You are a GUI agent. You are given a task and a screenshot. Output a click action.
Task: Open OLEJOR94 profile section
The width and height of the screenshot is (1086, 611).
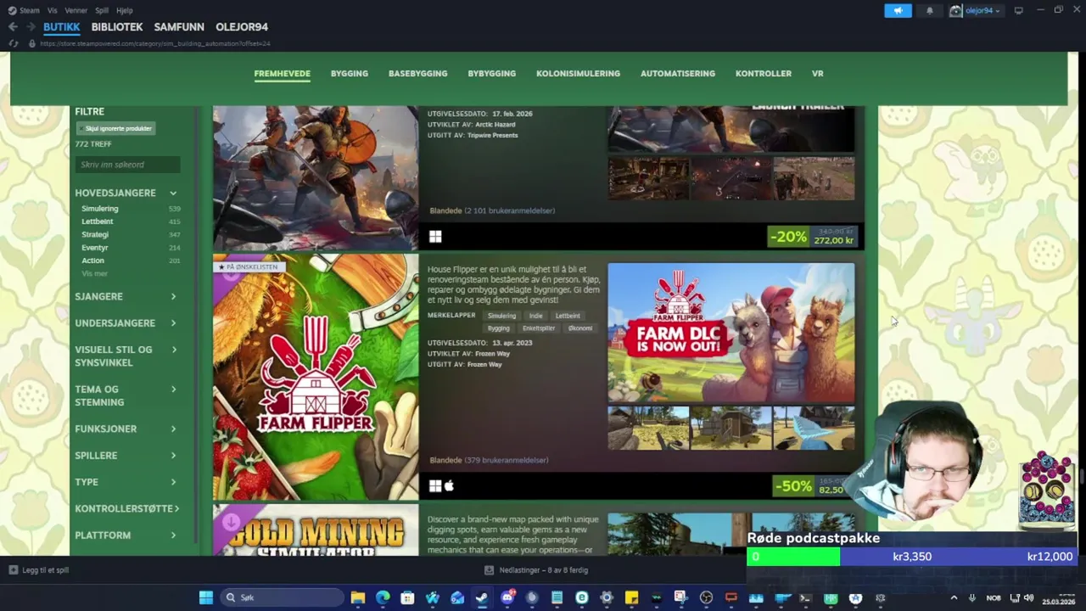[x=242, y=27]
